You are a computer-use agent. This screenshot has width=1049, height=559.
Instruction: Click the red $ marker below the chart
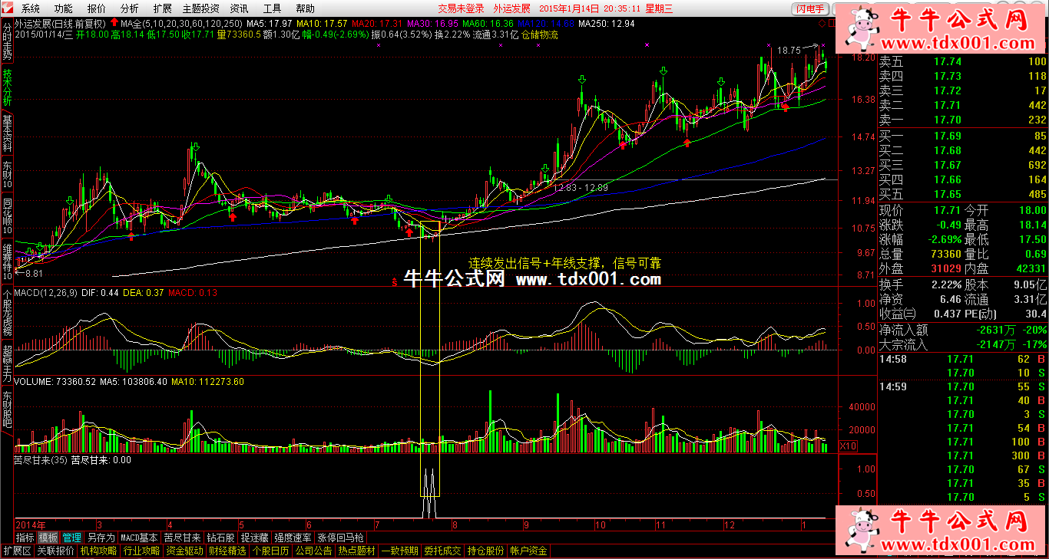coord(394,281)
